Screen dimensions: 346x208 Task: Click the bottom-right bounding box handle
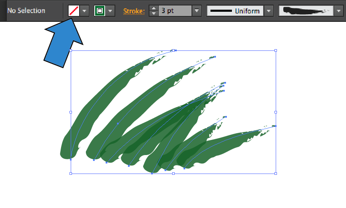point(276,173)
